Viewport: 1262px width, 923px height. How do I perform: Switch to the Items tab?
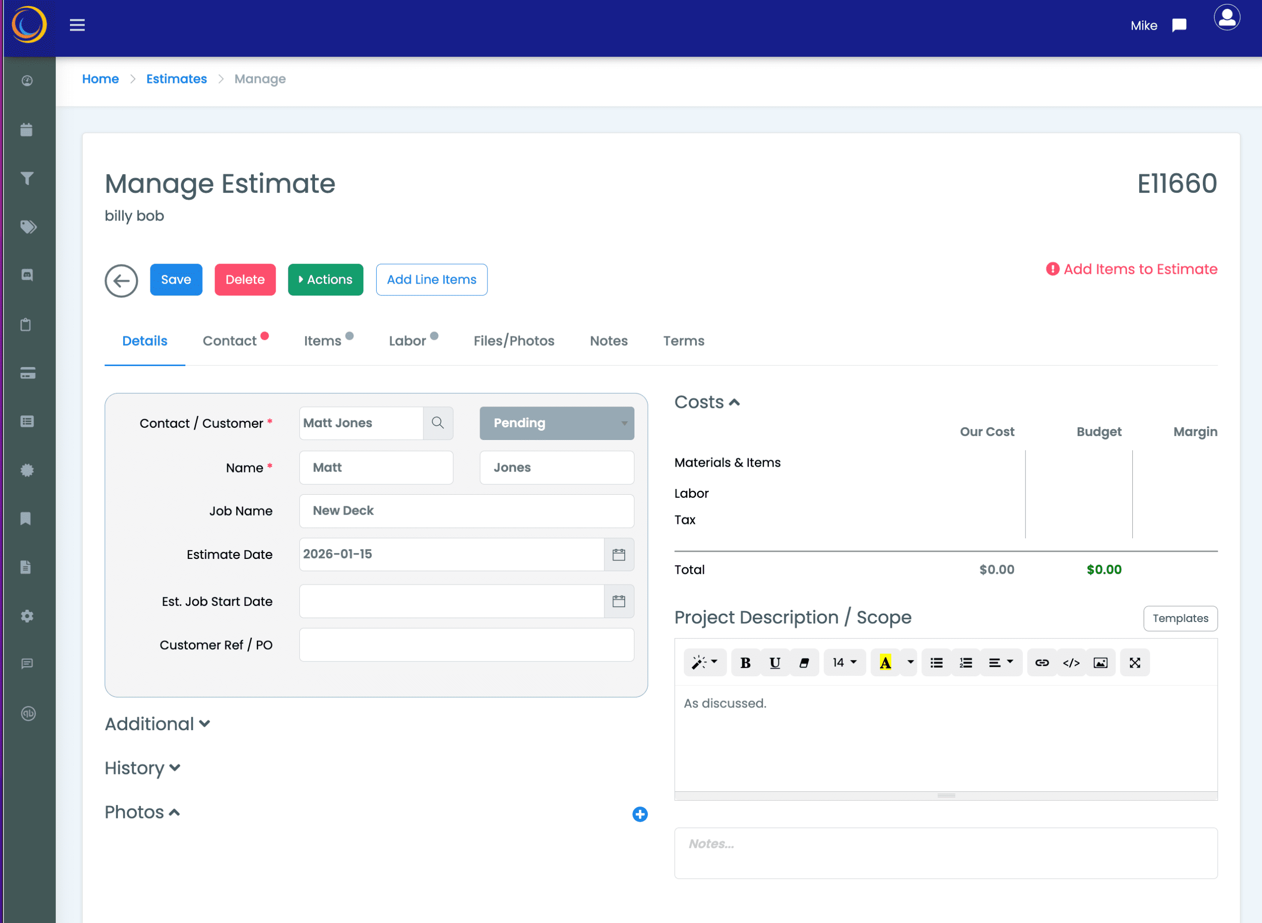point(322,341)
